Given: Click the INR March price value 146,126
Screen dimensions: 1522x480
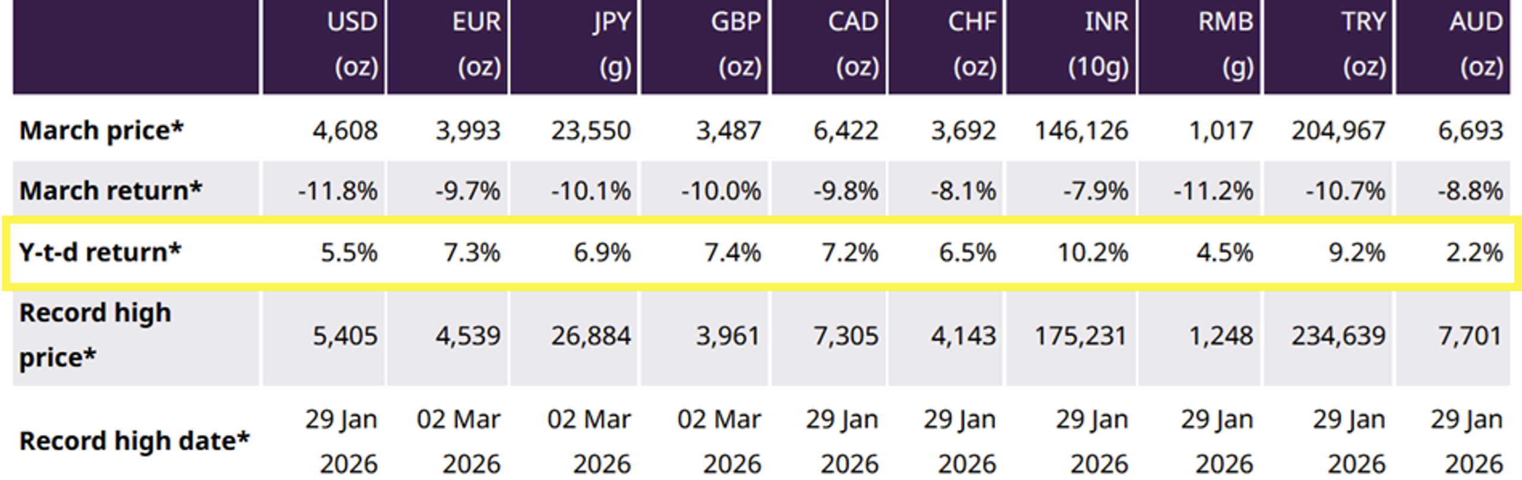Looking at the screenshot, I should 1081,131.
